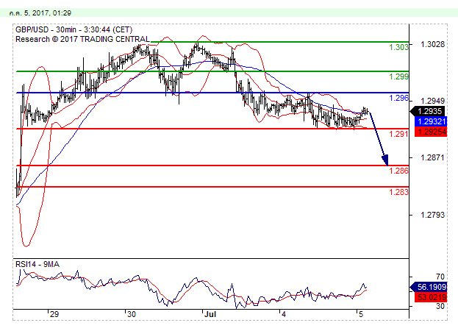Click the red support label 1.286
This screenshot has height=331, width=458.
click(x=398, y=171)
